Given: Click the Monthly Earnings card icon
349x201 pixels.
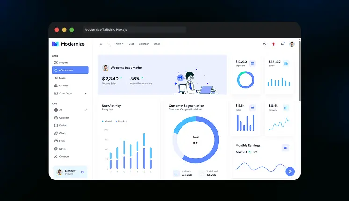Looking at the screenshot, I should point(285,148).
